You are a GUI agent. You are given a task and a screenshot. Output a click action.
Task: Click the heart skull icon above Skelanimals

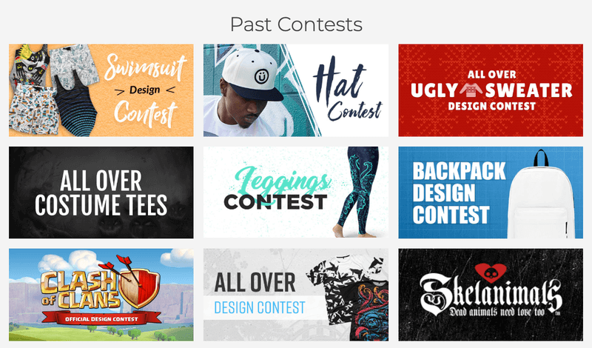click(x=491, y=272)
